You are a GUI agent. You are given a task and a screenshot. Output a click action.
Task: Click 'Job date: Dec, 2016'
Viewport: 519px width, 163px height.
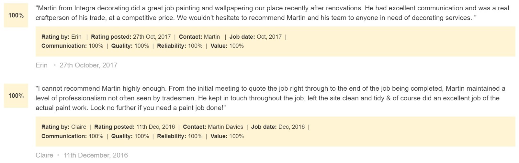(278, 127)
